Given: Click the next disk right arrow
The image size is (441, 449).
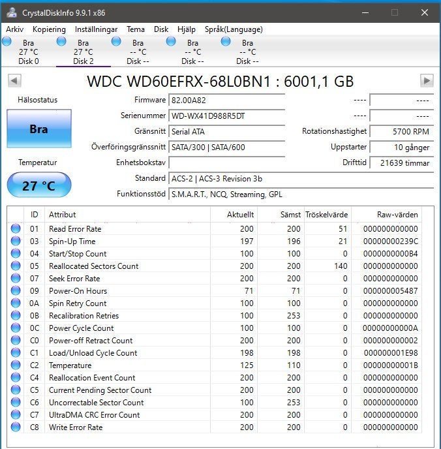Looking at the screenshot, I should coord(427,80).
